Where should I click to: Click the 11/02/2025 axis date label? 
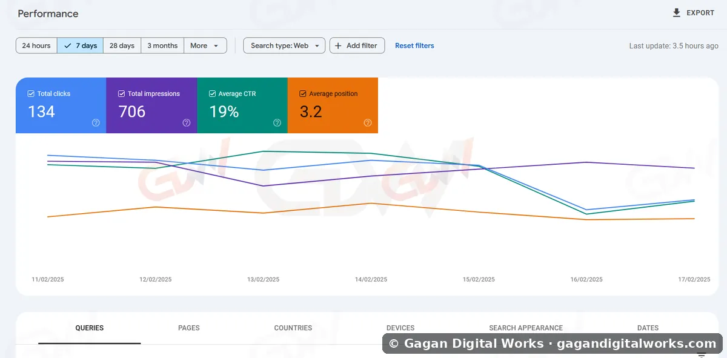(48, 279)
